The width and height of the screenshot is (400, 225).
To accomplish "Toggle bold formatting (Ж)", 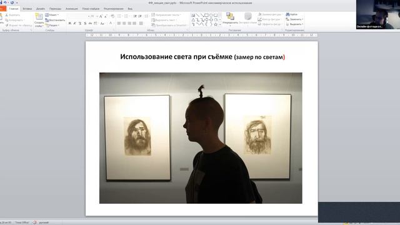I will [69, 23].
